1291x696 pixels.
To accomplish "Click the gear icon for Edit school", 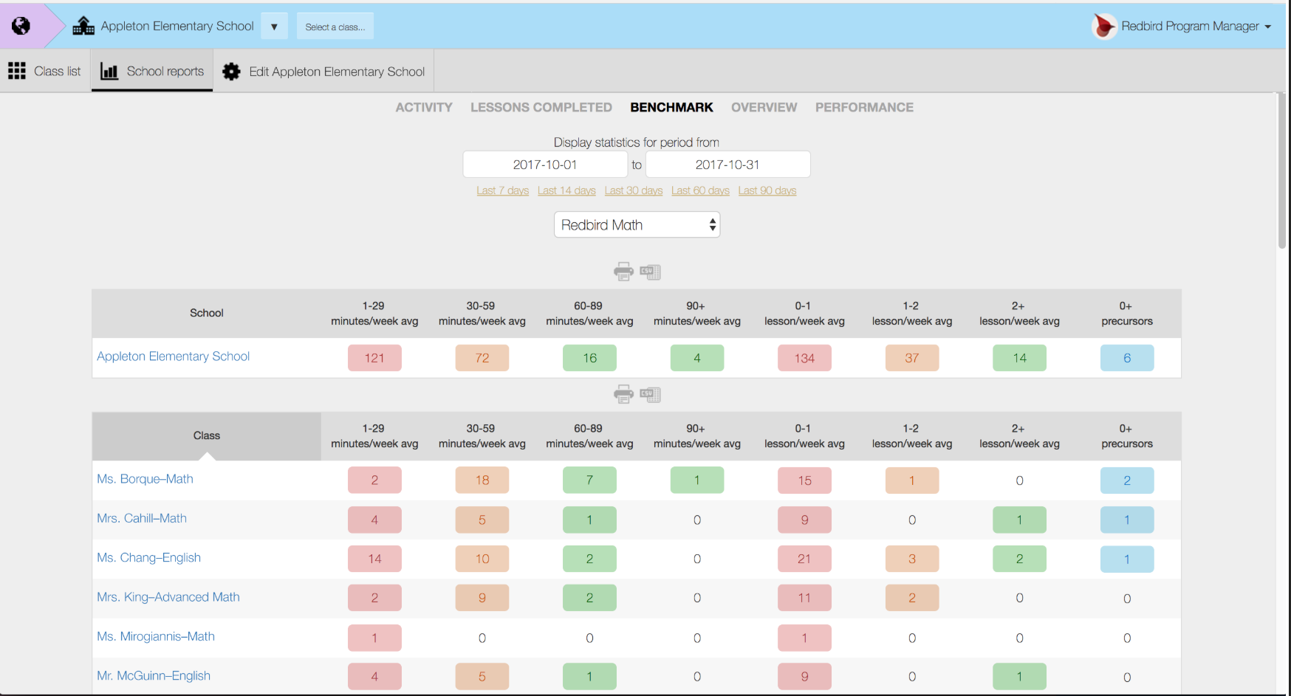I will coord(231,72).
